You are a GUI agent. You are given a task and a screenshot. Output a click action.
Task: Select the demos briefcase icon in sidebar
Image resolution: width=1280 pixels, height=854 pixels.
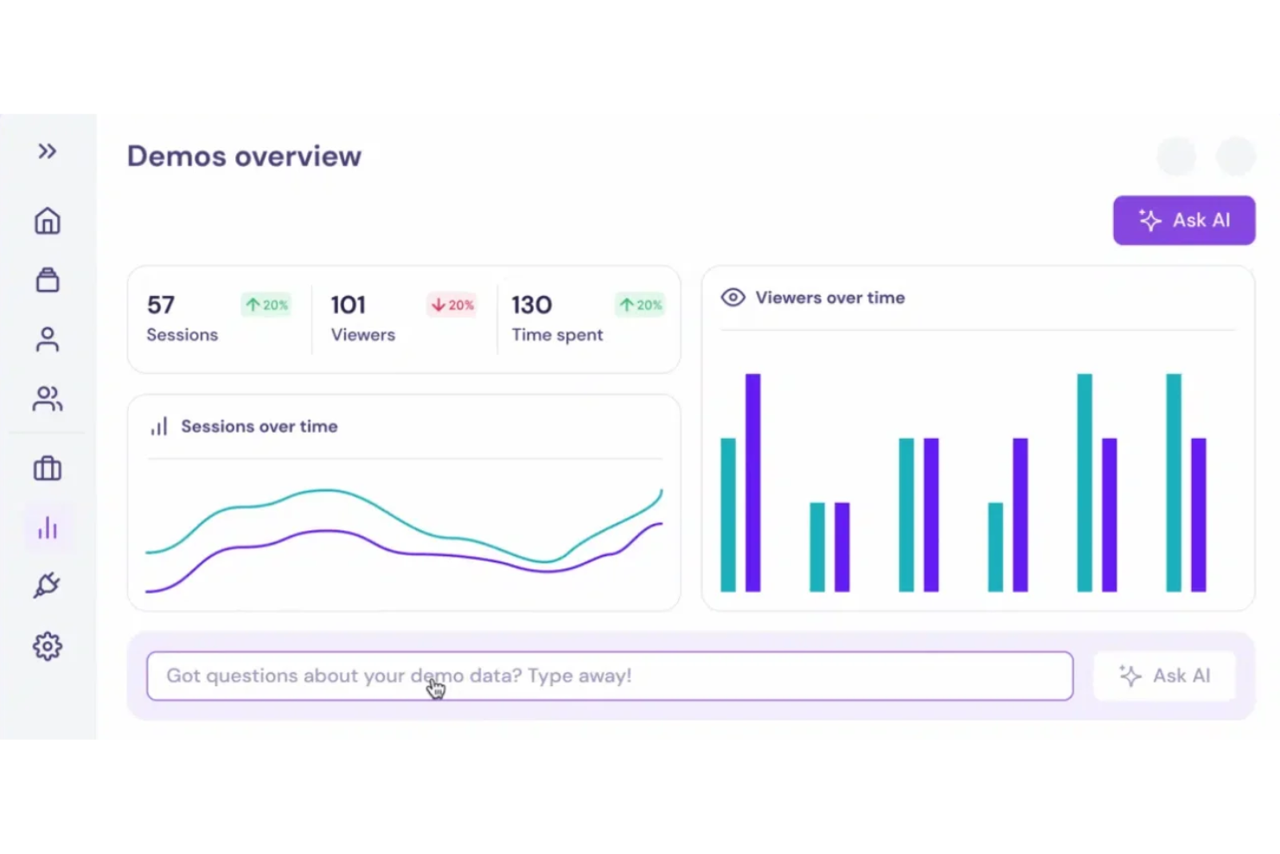48,279
